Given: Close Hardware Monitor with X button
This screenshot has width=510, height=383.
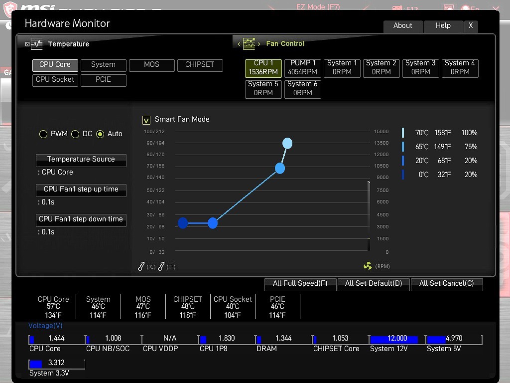Looking at the screenshot, I should 471,26.
